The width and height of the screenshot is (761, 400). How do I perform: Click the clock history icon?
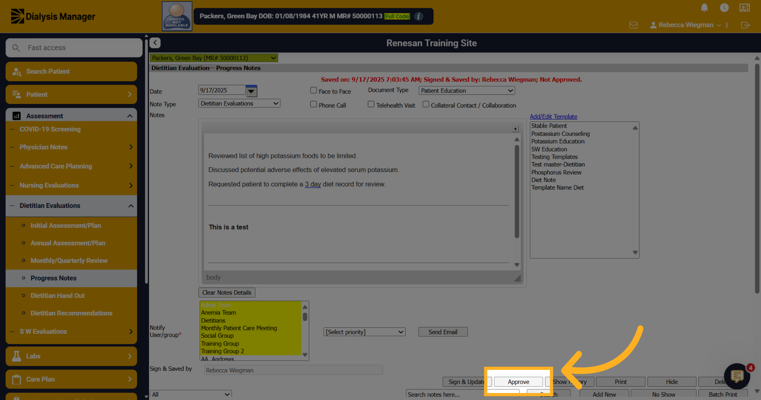click(x=724, y=8)
